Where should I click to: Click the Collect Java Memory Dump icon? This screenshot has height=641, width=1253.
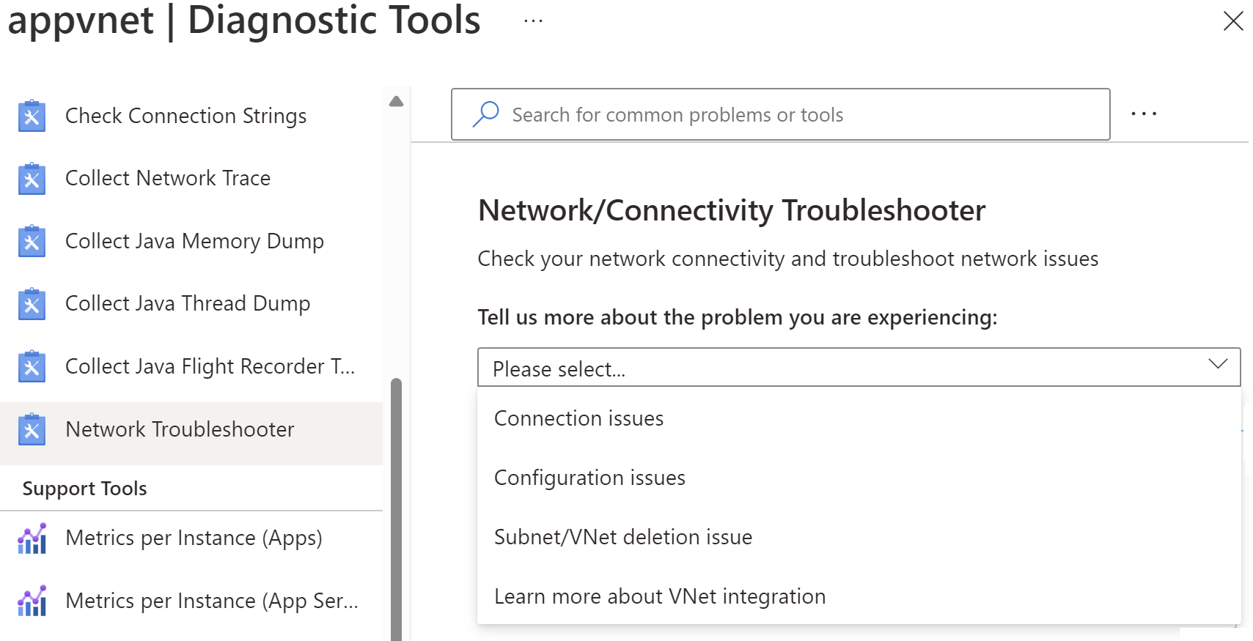click(x=32, y=242)
